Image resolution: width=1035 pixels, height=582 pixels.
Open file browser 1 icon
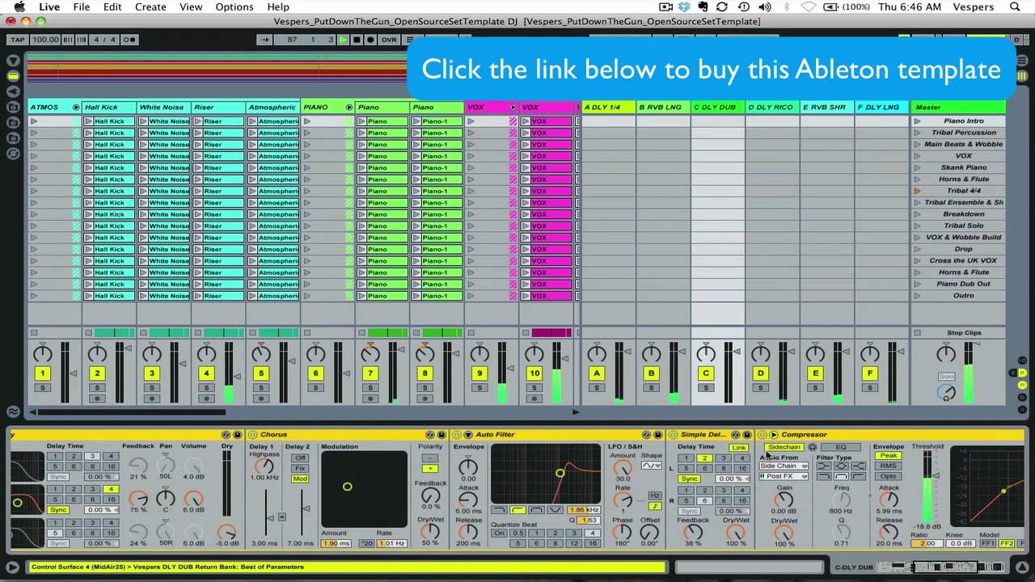coord(13,107)
